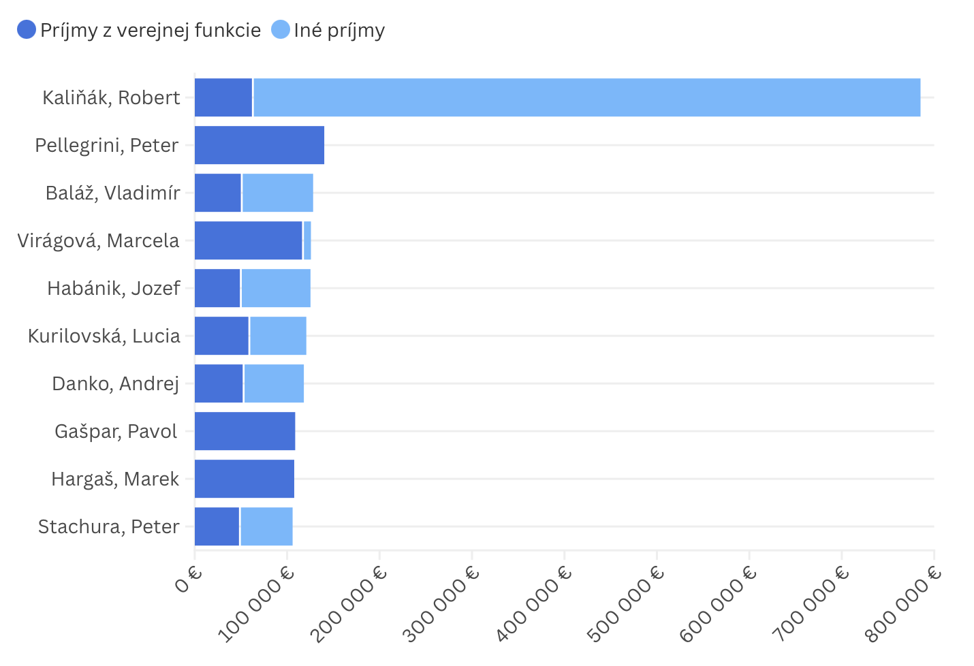Click Hargaš's dark blue income bar
Image resolution: width=974 pixels, height=666 pixels.
tap(244, 479)
